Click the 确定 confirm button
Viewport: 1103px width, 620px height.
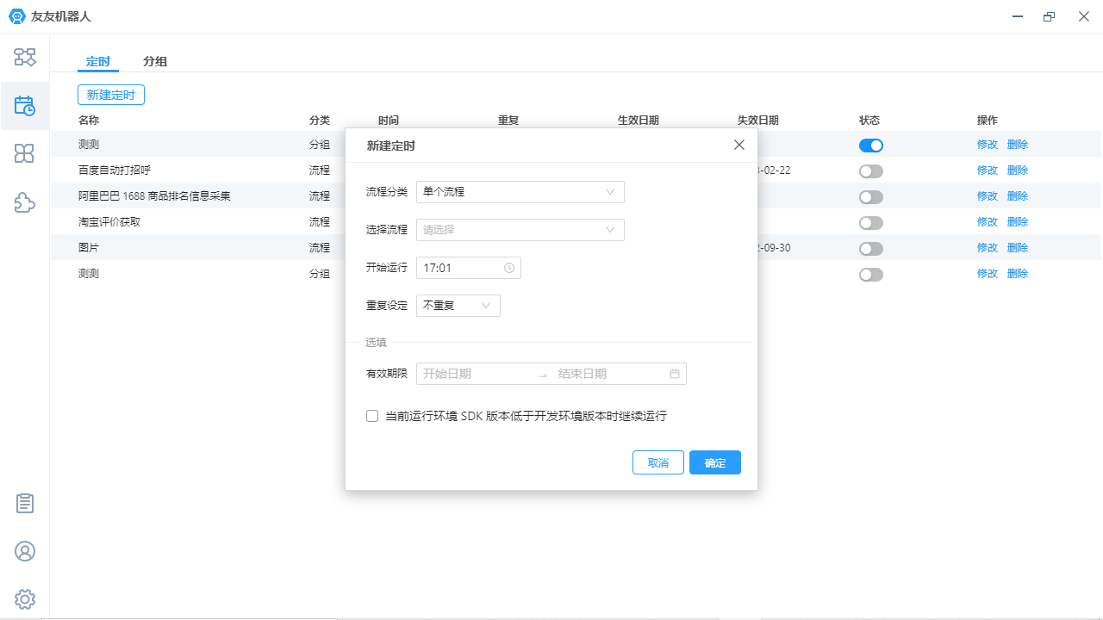point(714,462)
